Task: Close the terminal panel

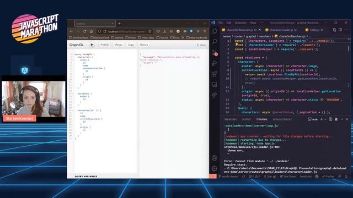Action: (x=347, y=119)
